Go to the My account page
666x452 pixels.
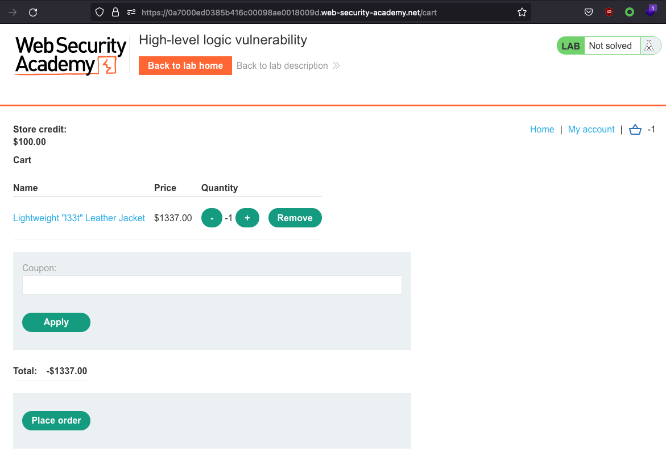(x=591, y=130)
